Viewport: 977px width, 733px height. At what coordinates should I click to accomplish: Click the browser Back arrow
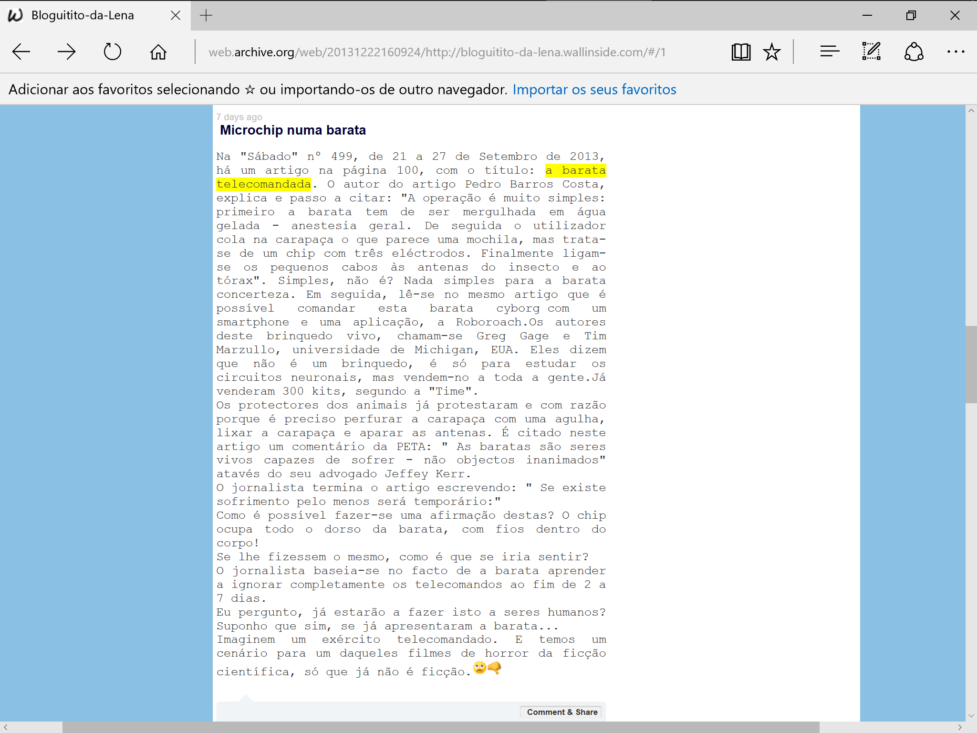pyautogui.click(x=21, y=52)
